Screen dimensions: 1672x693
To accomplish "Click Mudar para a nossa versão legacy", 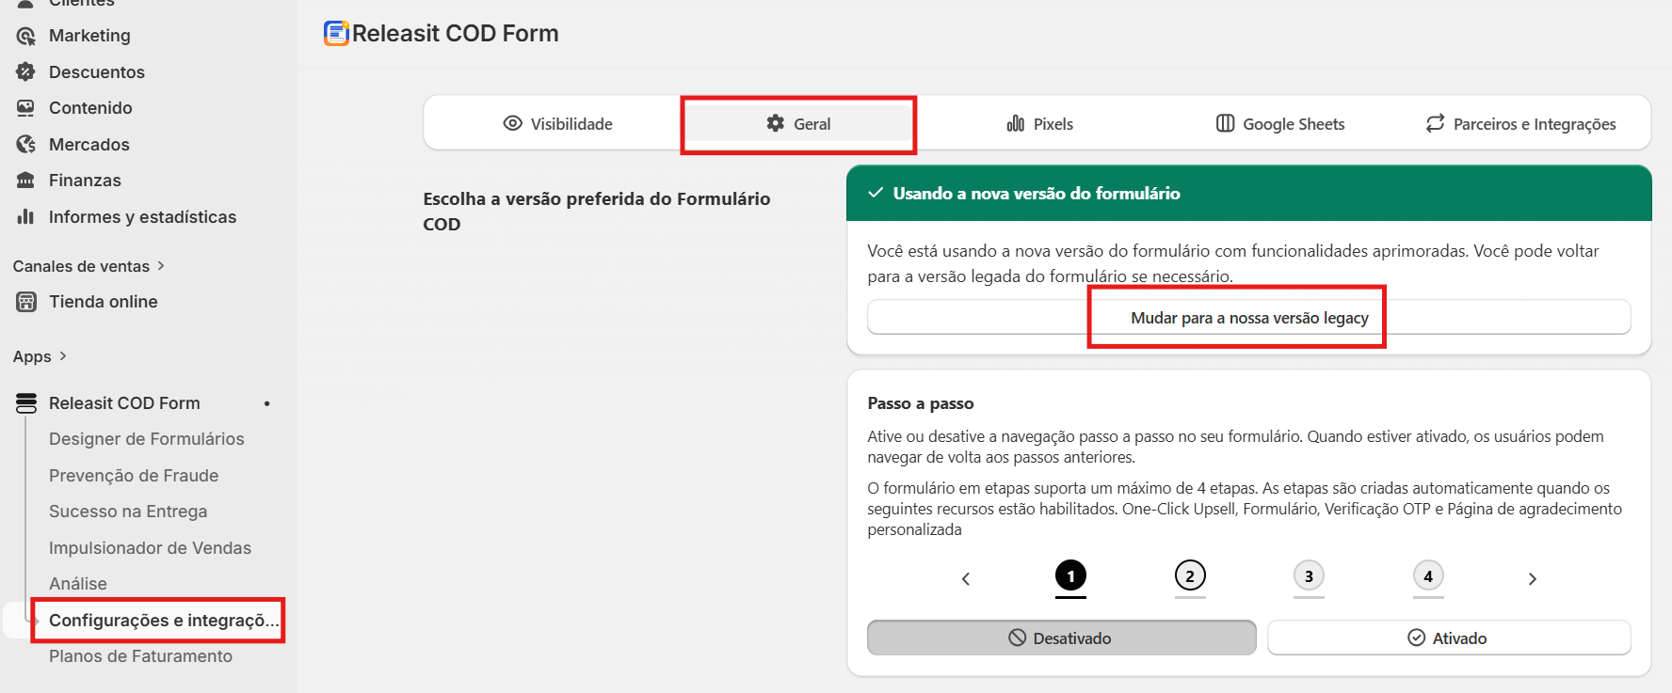I will click(x=1248, y=318).
